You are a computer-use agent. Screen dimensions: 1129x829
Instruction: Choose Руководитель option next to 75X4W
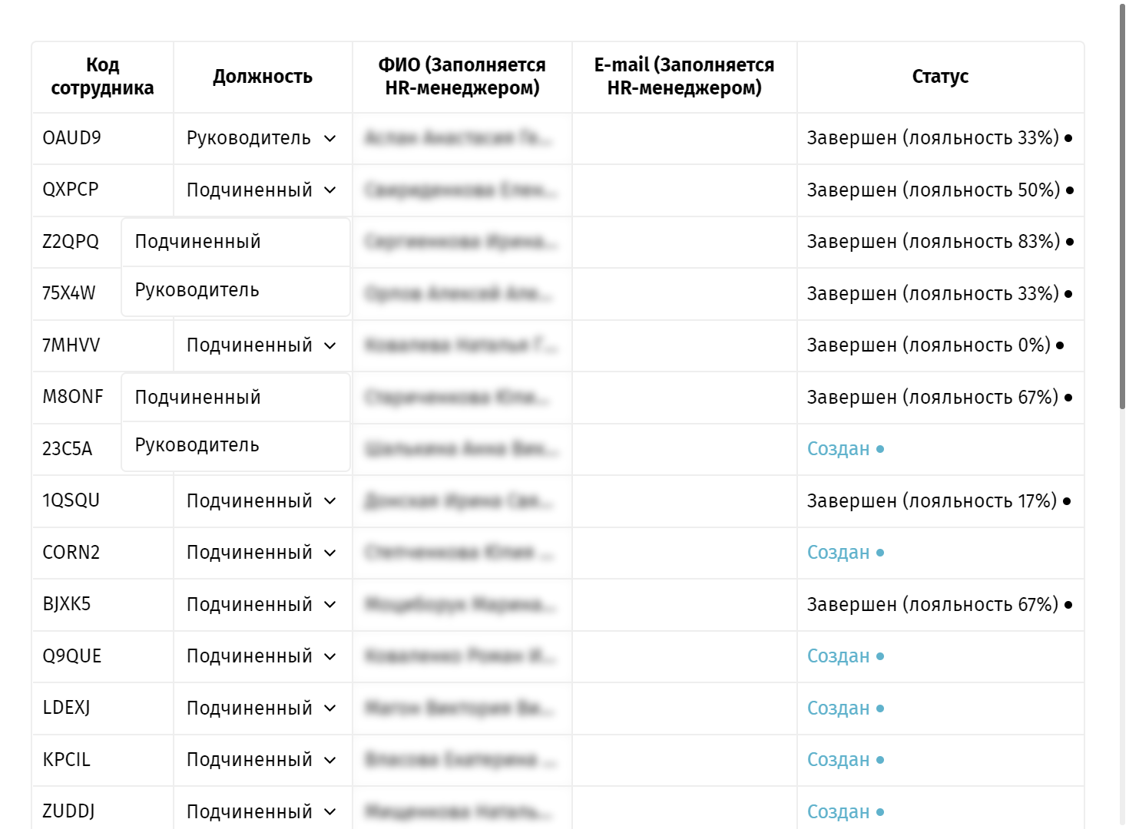point(236,291)
